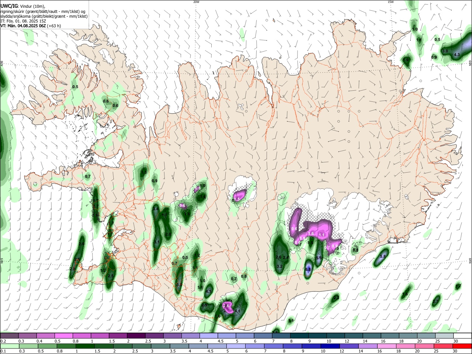This screenshot has width=472, height=354.
Task: Click the white 1.1 label on the pink glacier area
Action: click(x=322, y=235)
